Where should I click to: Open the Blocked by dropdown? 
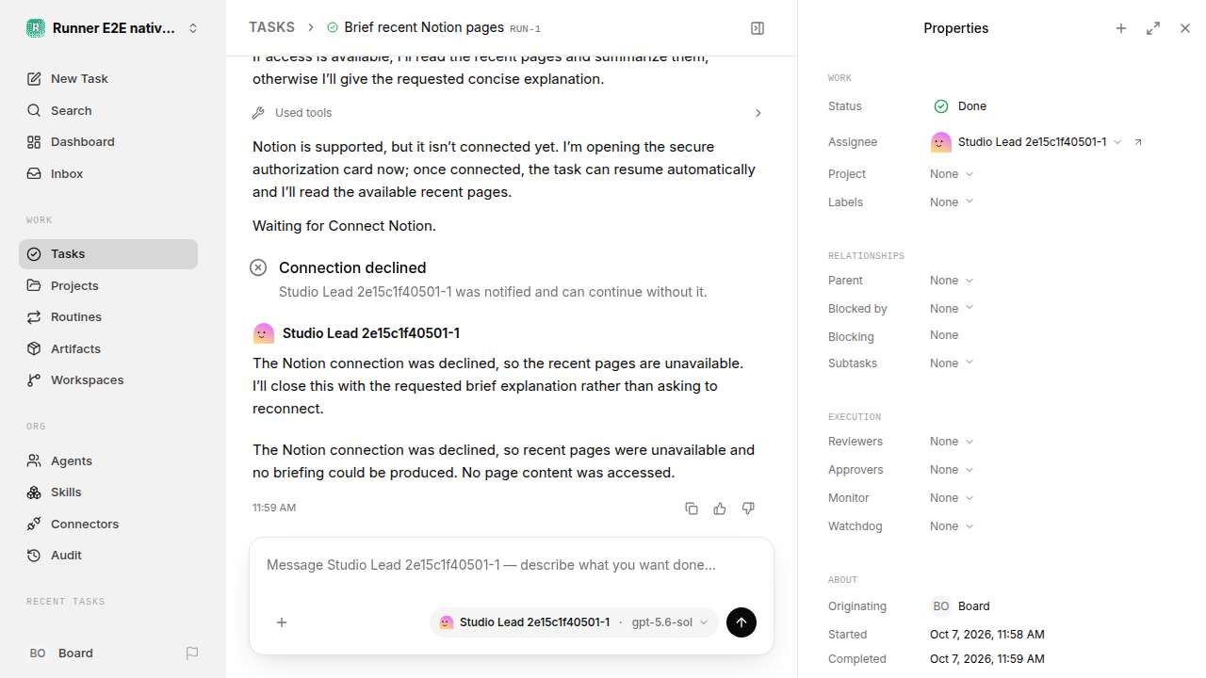click(952, 309)
